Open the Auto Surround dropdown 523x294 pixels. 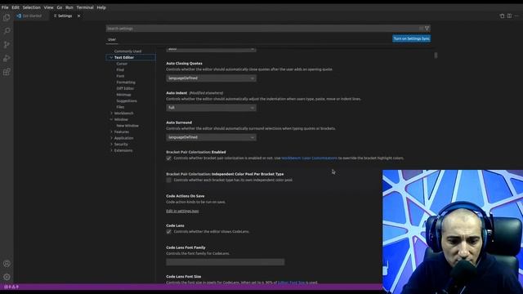pos(211,137)
